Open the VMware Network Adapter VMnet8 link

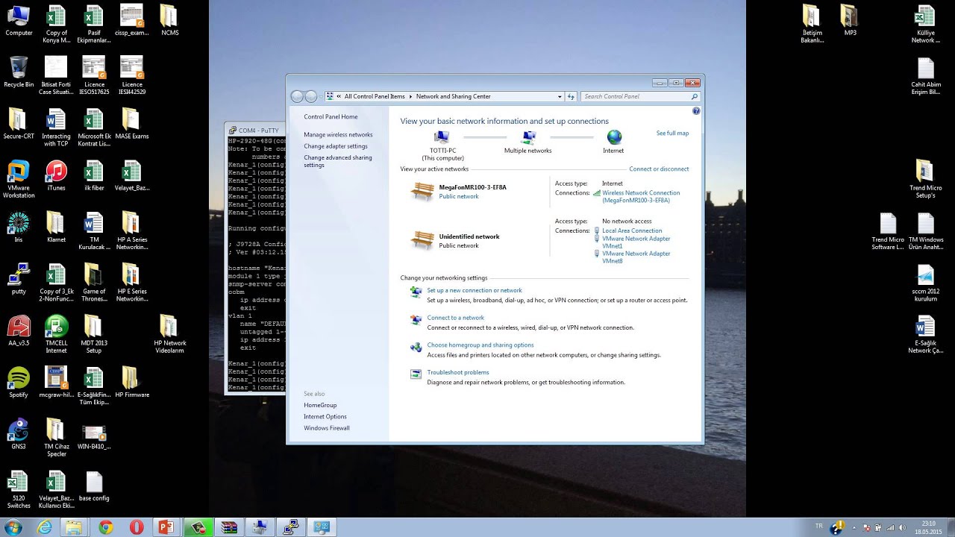pos(636,257)
